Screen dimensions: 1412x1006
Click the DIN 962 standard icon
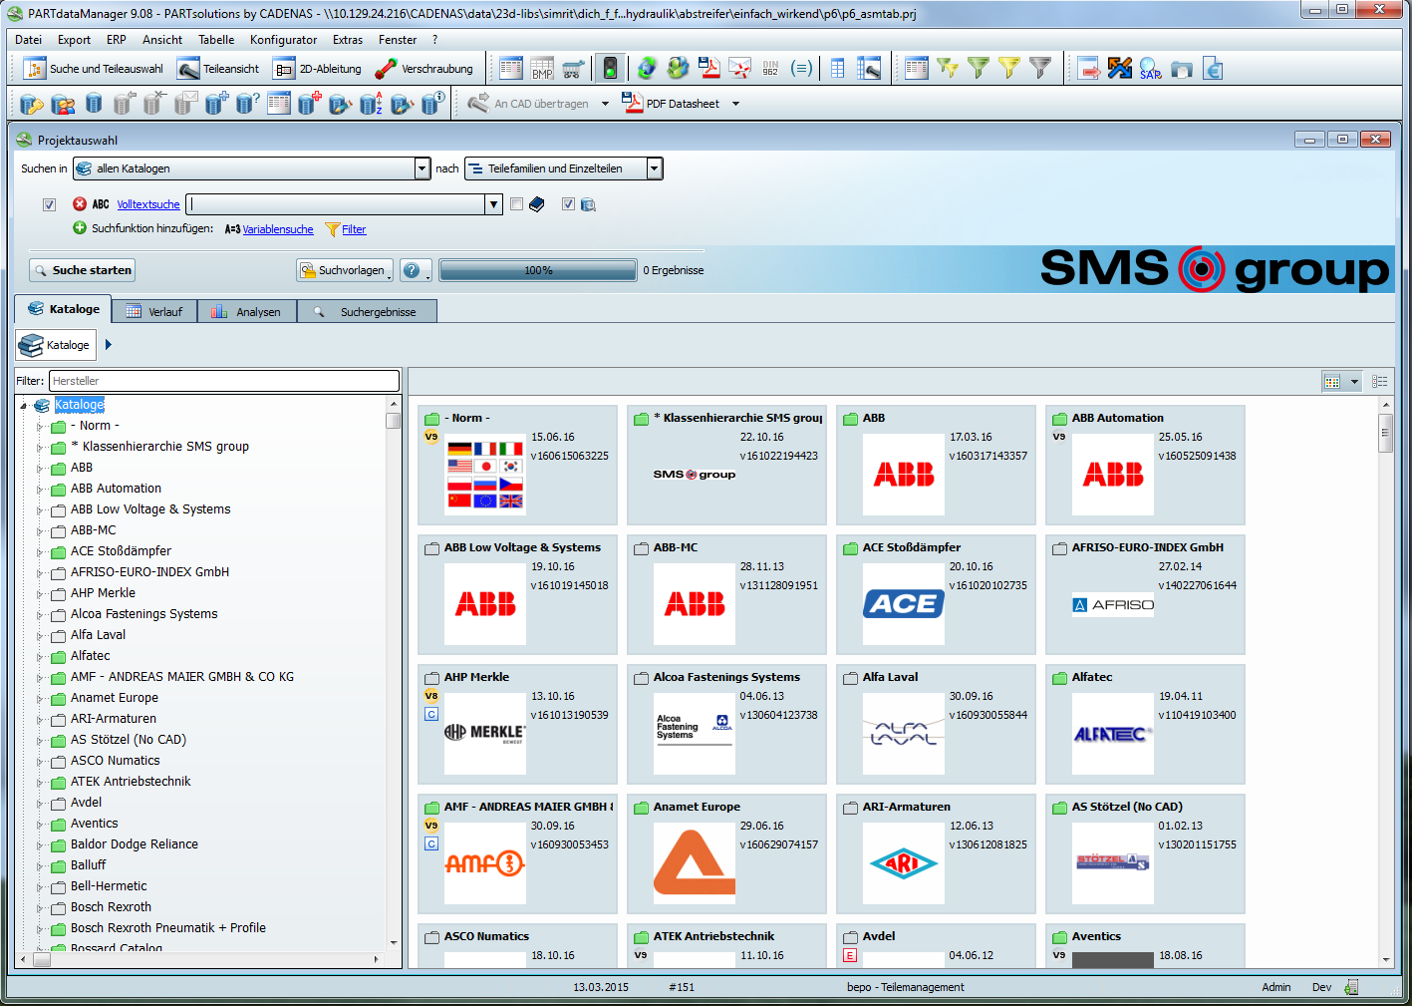(x=768, y=68)
